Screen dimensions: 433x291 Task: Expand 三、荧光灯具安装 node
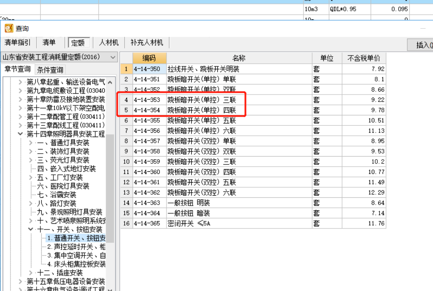click(x=31, y=160)
